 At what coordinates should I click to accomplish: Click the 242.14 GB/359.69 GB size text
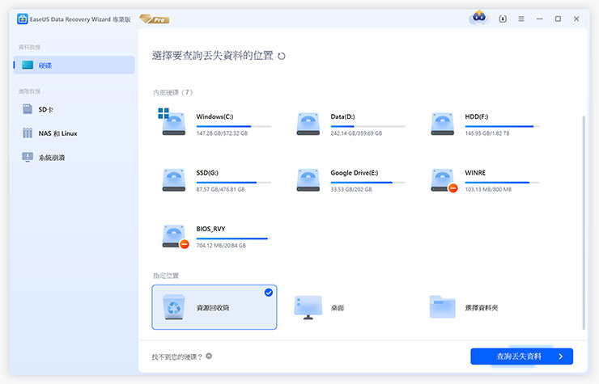[x=356, y=133]
